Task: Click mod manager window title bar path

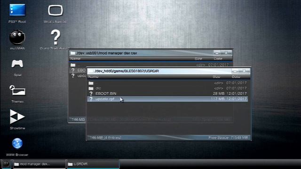Action: point(107,53)
